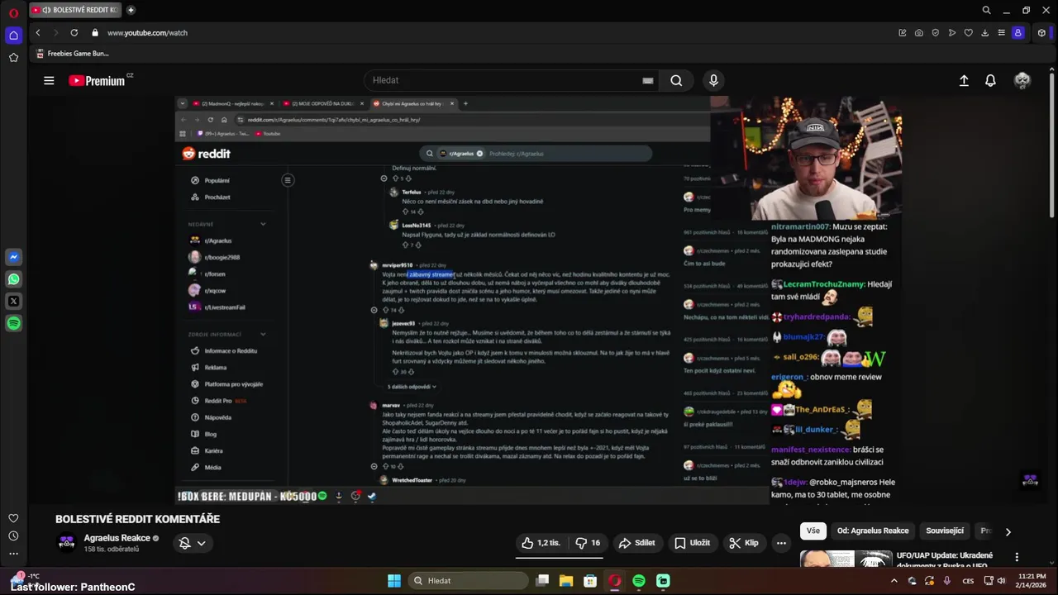Image resolution: width=1058 pixels, height=595 pixels.
Task: Take a snapshot with camera icon
Action: [919, 33]
